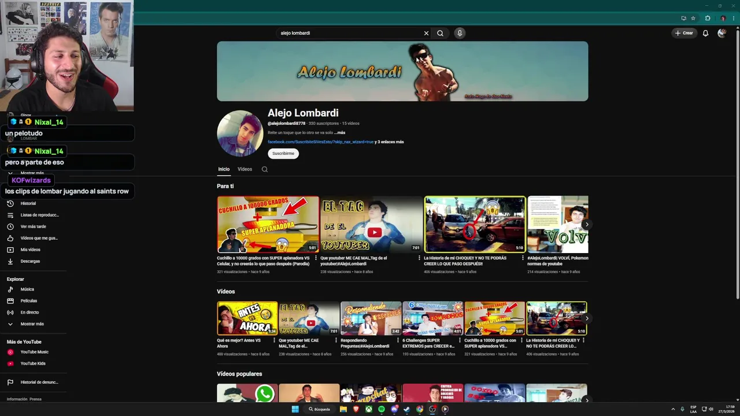Open the 'Vídeos populares' section heading
740x416 pixels.
point(239,374)
